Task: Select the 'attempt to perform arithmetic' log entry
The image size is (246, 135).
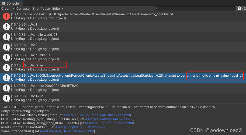Action: pos(123,78)
